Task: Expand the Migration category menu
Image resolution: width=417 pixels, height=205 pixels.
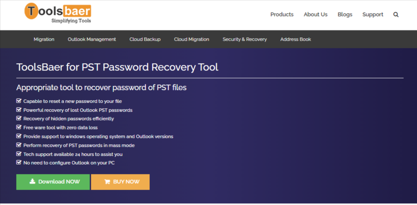Action: pos(44,39)
